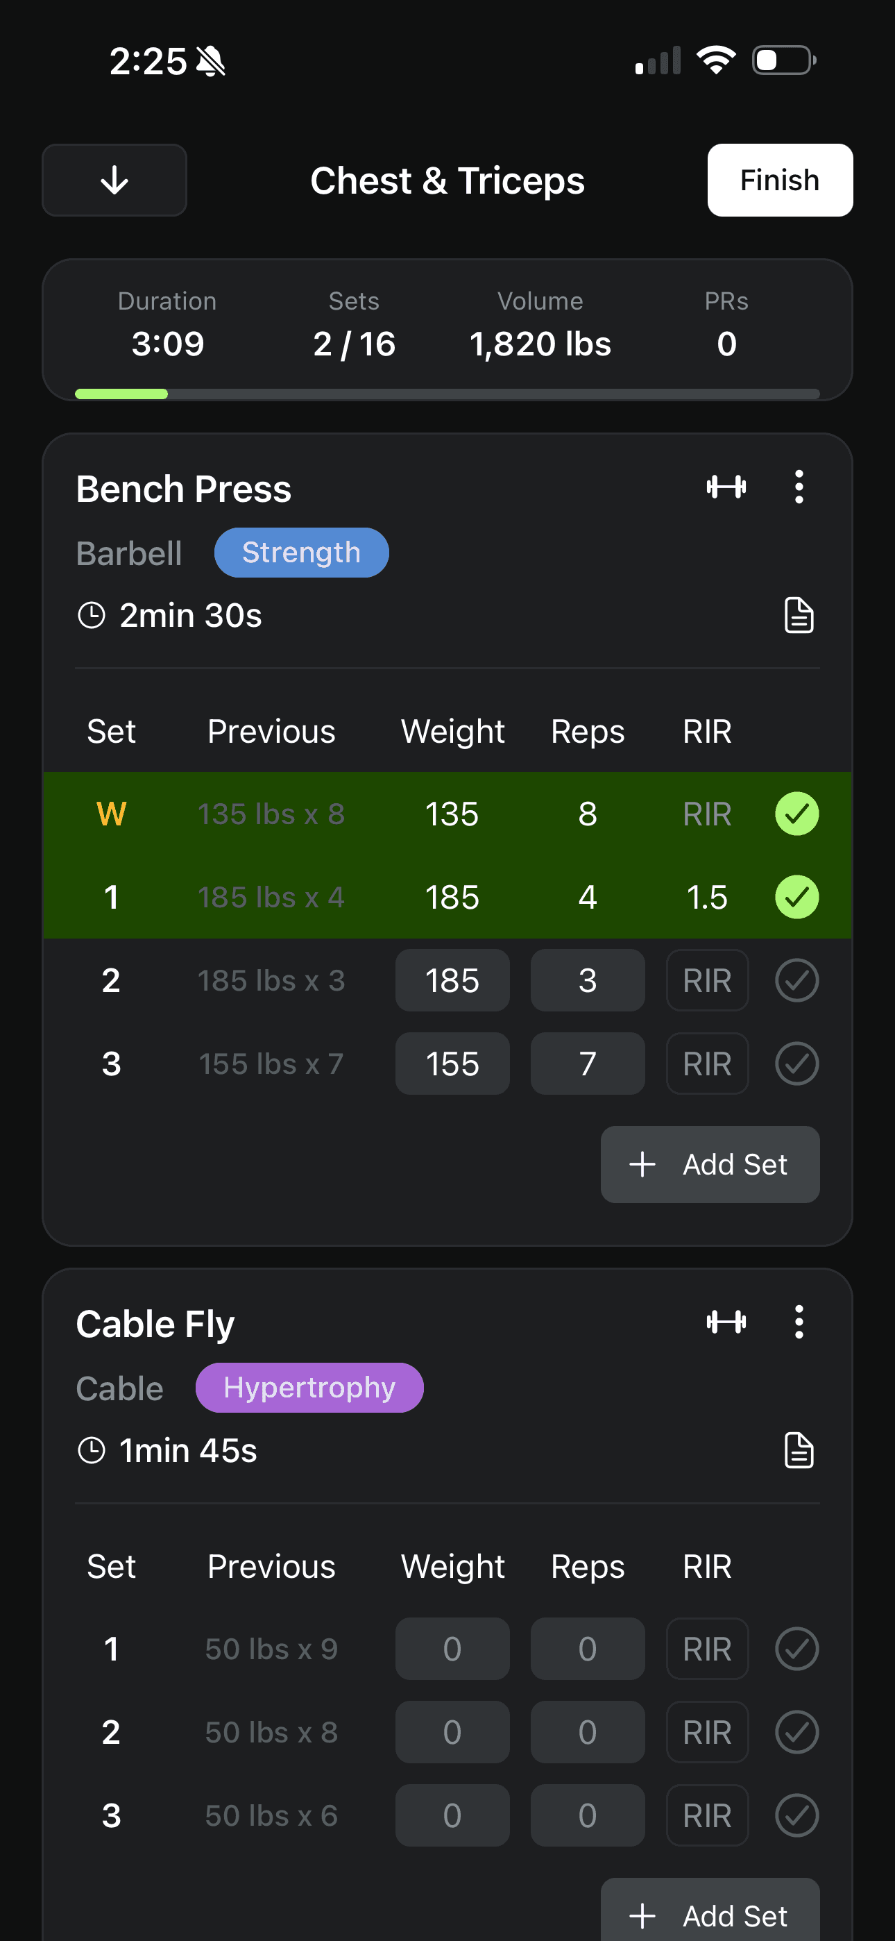Screen dimensions: 895x1941
Task: Uncheck the completed warm-up set checkmark
Action: pos(797,814)
